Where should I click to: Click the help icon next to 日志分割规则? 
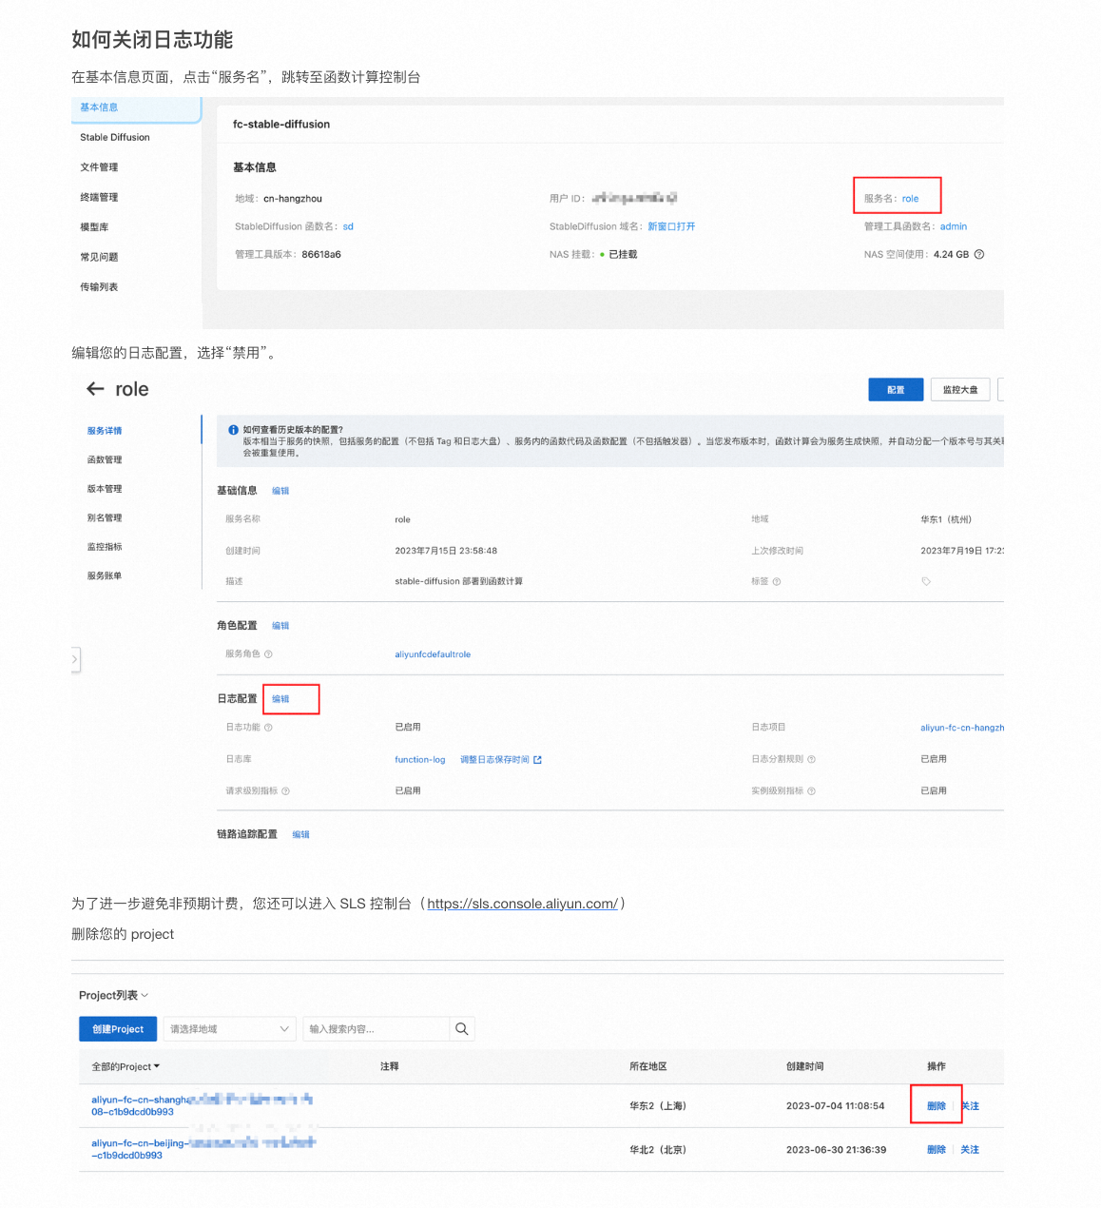point(811,759)
